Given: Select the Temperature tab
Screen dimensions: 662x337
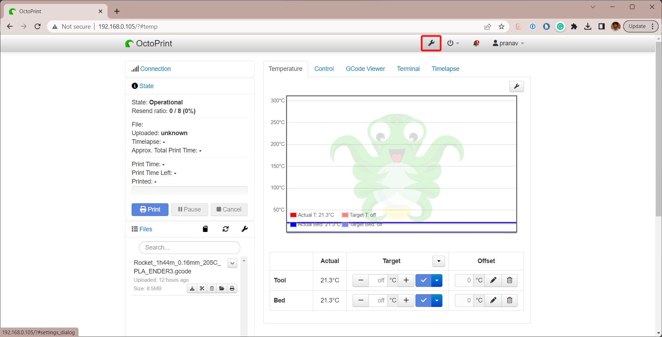Looking at the screenshot, I should click(x=285, y=69).
